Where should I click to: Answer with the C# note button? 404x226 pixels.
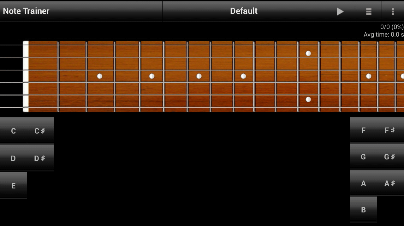[x=40, y=131]
